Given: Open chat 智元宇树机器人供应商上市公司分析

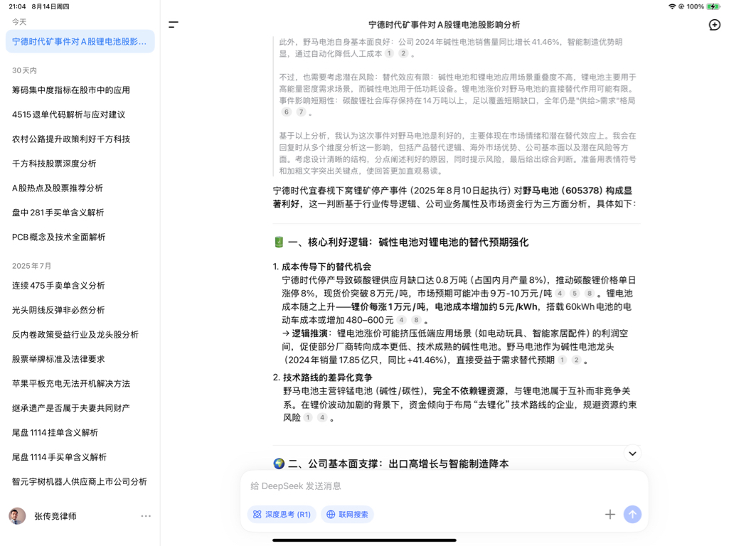Looking at the screenshot, I should (80, 481).
